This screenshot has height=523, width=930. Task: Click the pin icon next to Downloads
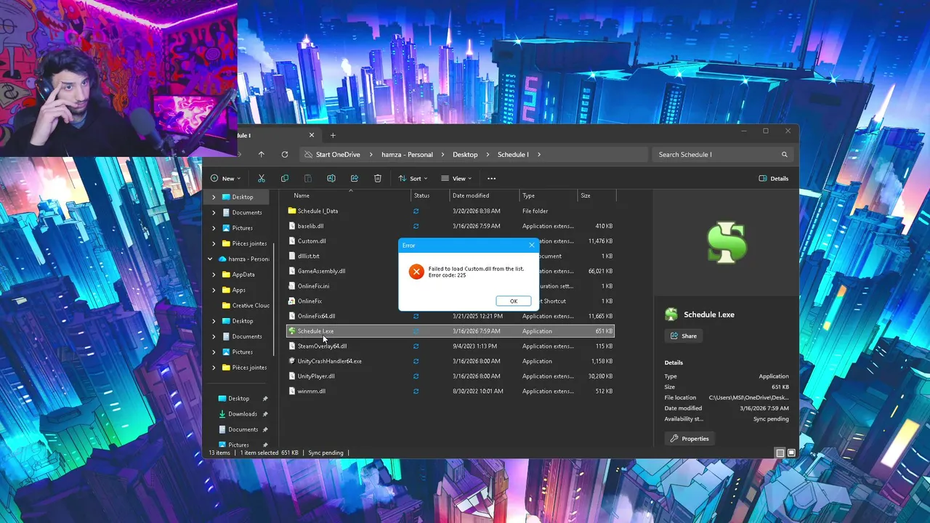(x=265, y=414)
